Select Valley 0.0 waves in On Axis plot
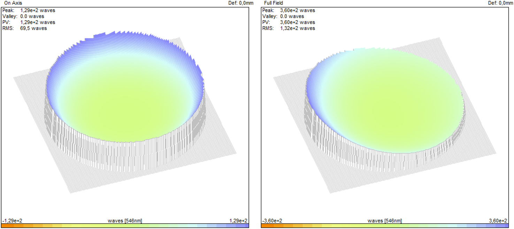 (x=23, y=16)
